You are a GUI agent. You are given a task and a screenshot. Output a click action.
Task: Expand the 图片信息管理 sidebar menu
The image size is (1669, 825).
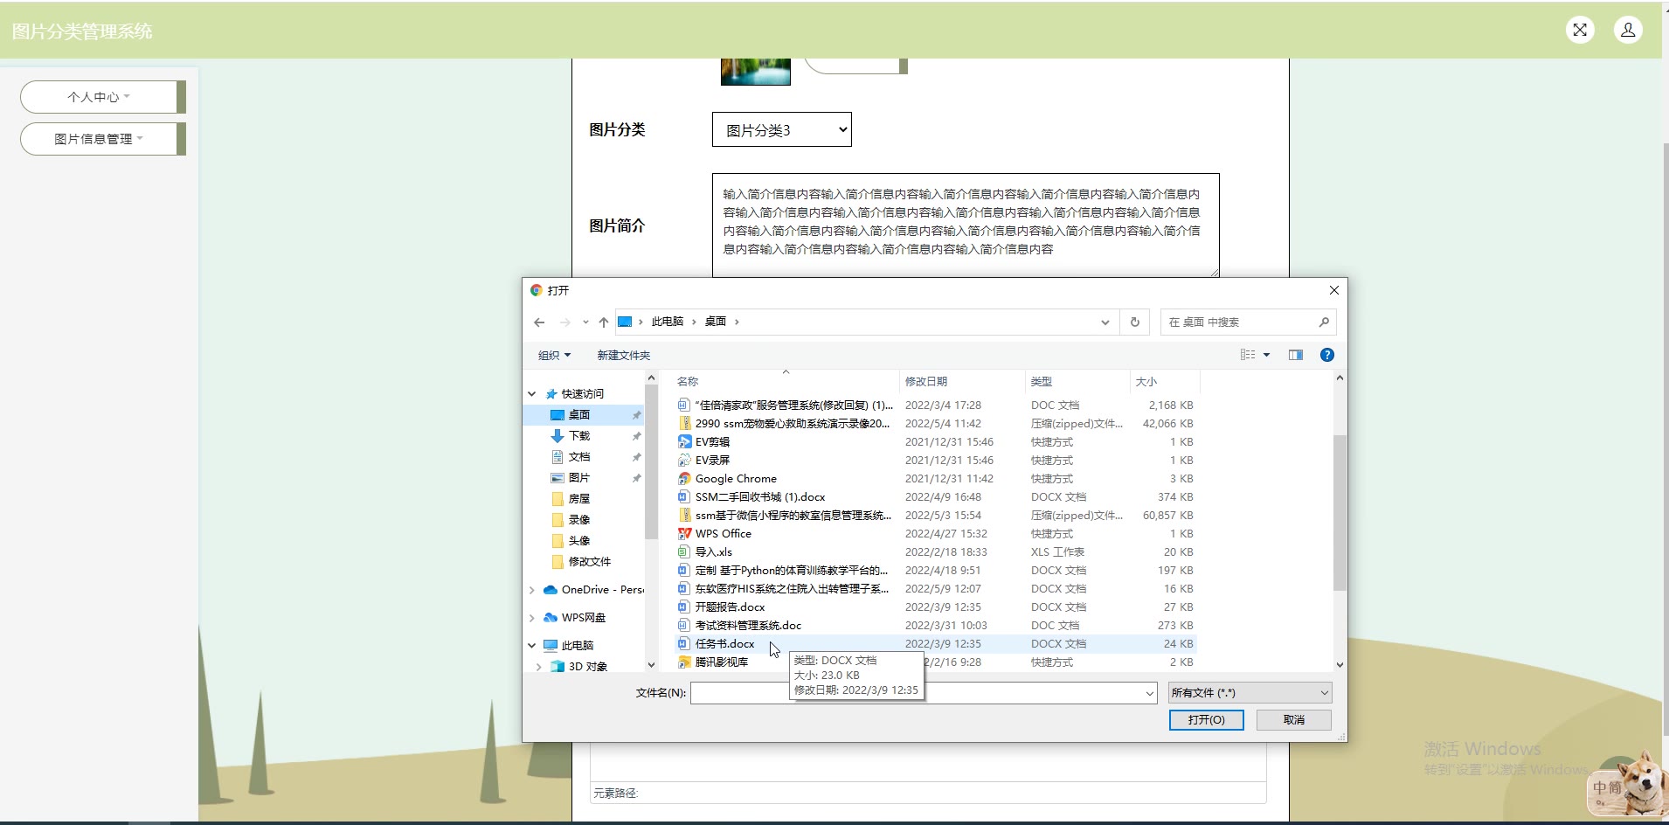pos(99,139)
